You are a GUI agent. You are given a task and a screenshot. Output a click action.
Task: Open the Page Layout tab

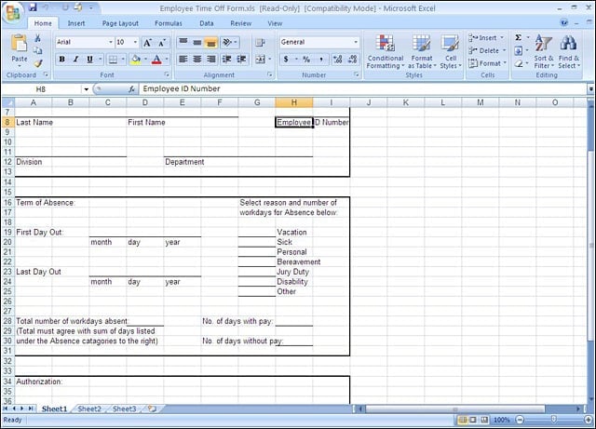pos(120,23)
